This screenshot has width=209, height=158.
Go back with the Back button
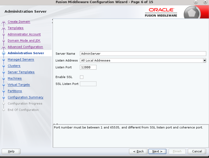click(x=138, y=151)
